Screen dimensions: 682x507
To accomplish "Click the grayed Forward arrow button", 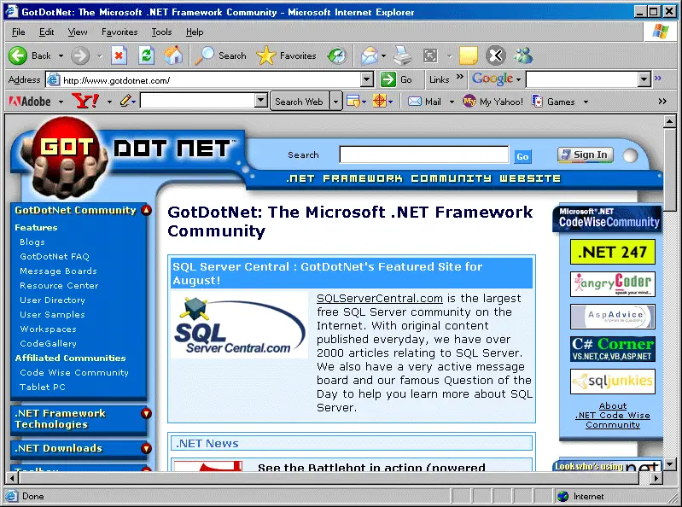I will [x=80, y=55].
